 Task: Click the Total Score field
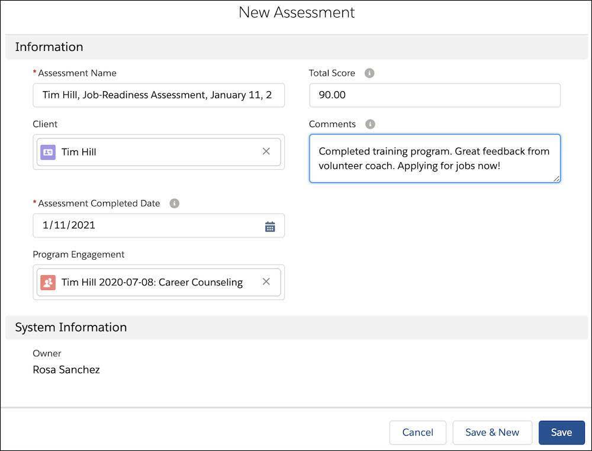(x=435, y=95)
